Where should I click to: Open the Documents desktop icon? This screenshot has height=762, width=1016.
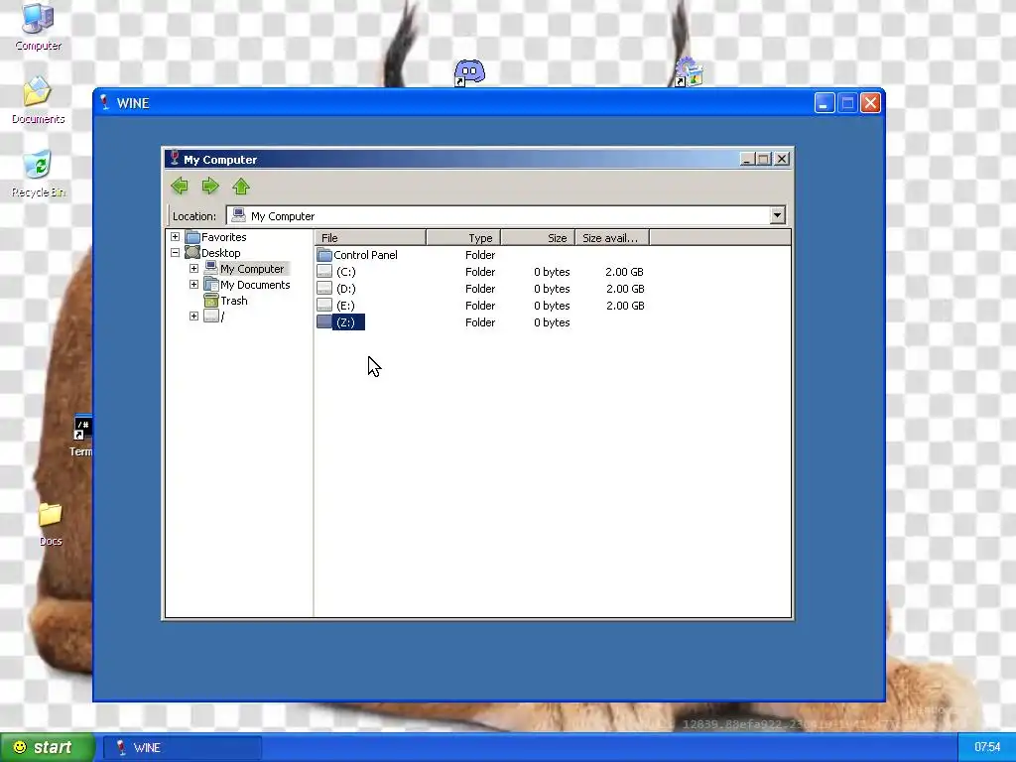coord(39,100)
